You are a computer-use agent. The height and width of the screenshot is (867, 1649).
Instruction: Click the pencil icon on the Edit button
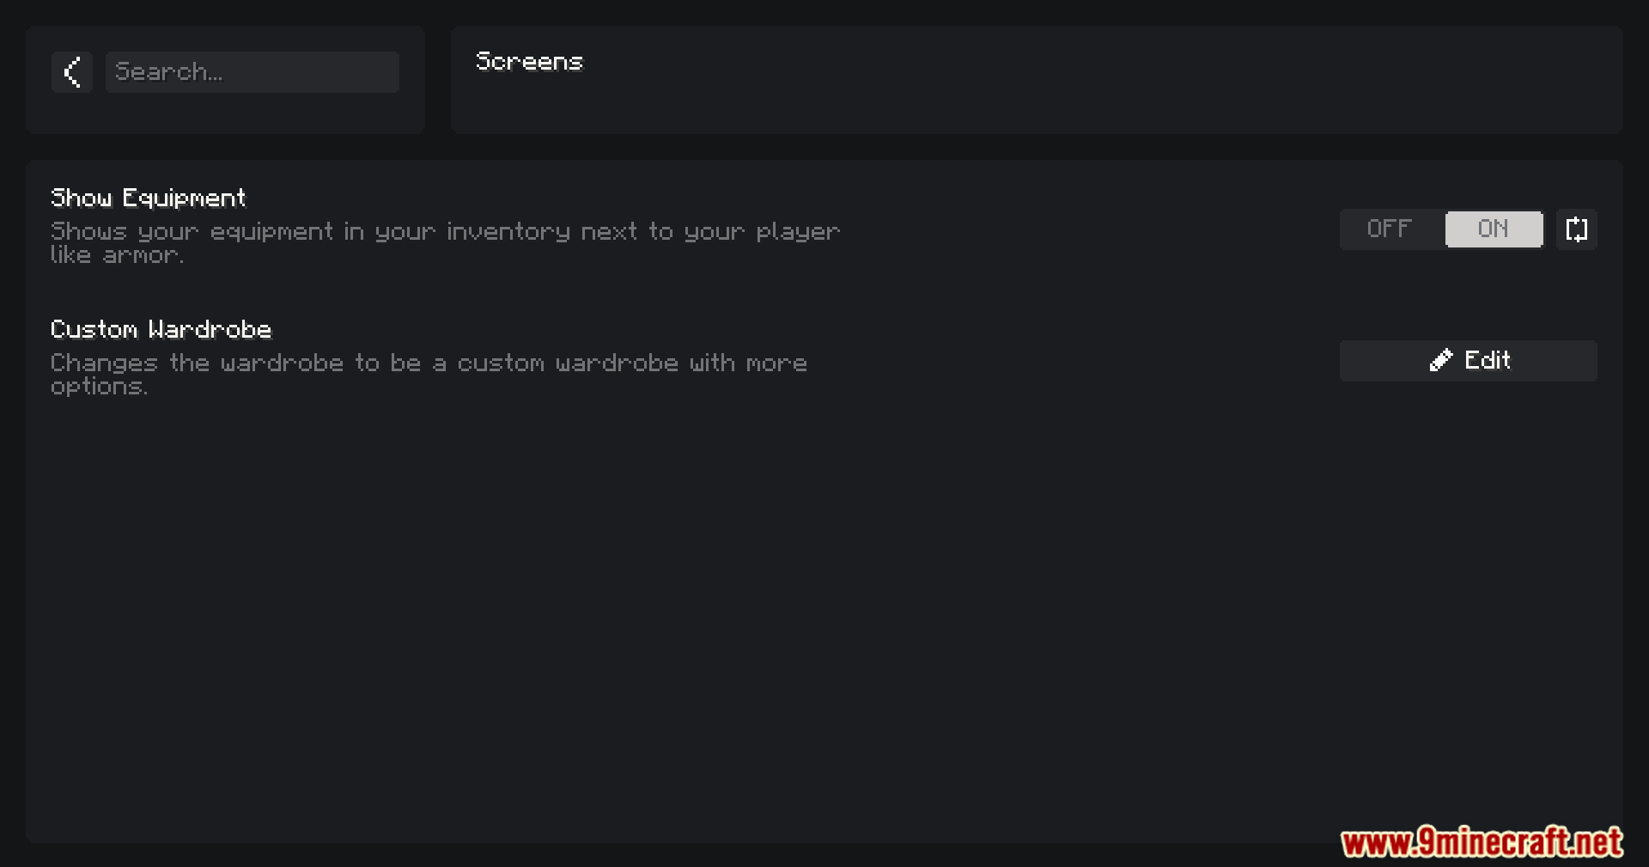pyautogui.click(x=1441, y=360)
